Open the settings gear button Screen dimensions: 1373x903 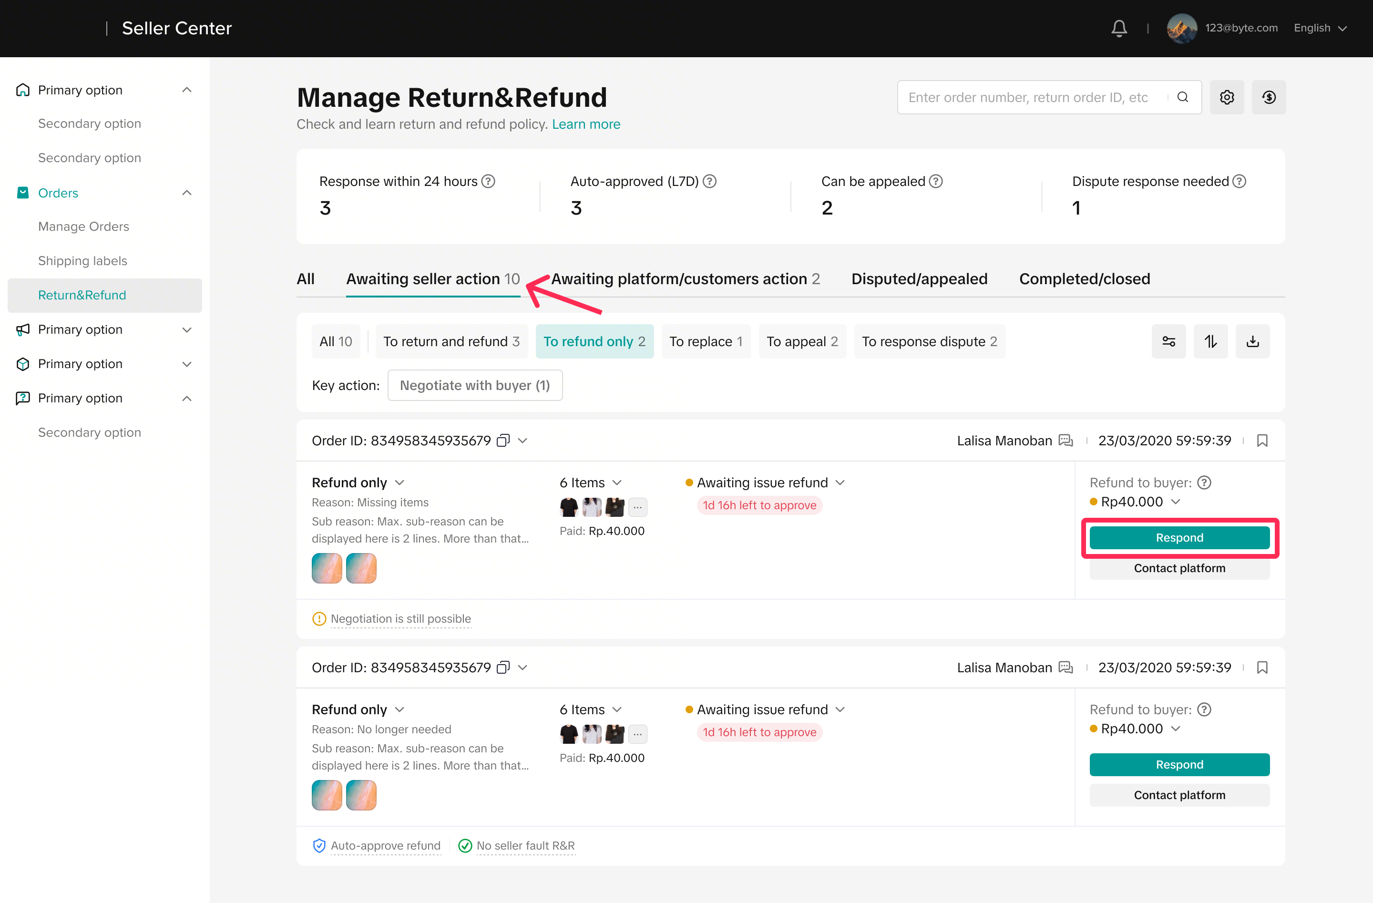tap(1227, 97)
